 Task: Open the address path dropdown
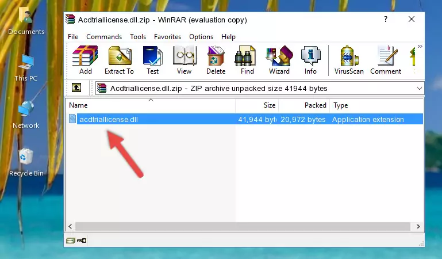[x=419, y=89]
